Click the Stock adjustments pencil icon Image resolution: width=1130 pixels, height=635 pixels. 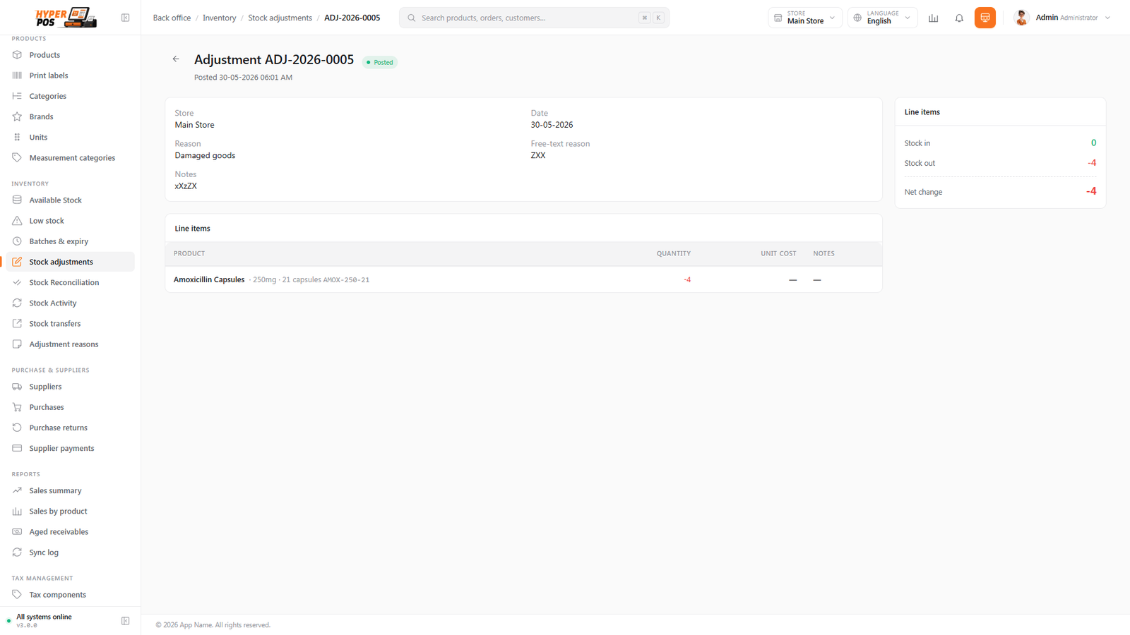(x=17, y=262)
